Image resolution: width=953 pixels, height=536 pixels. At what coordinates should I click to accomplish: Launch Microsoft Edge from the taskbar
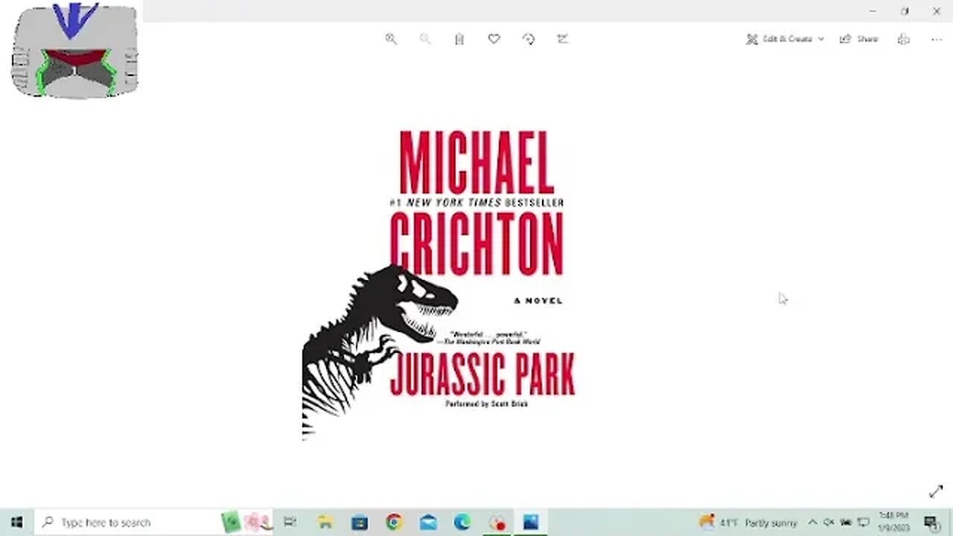462,522
